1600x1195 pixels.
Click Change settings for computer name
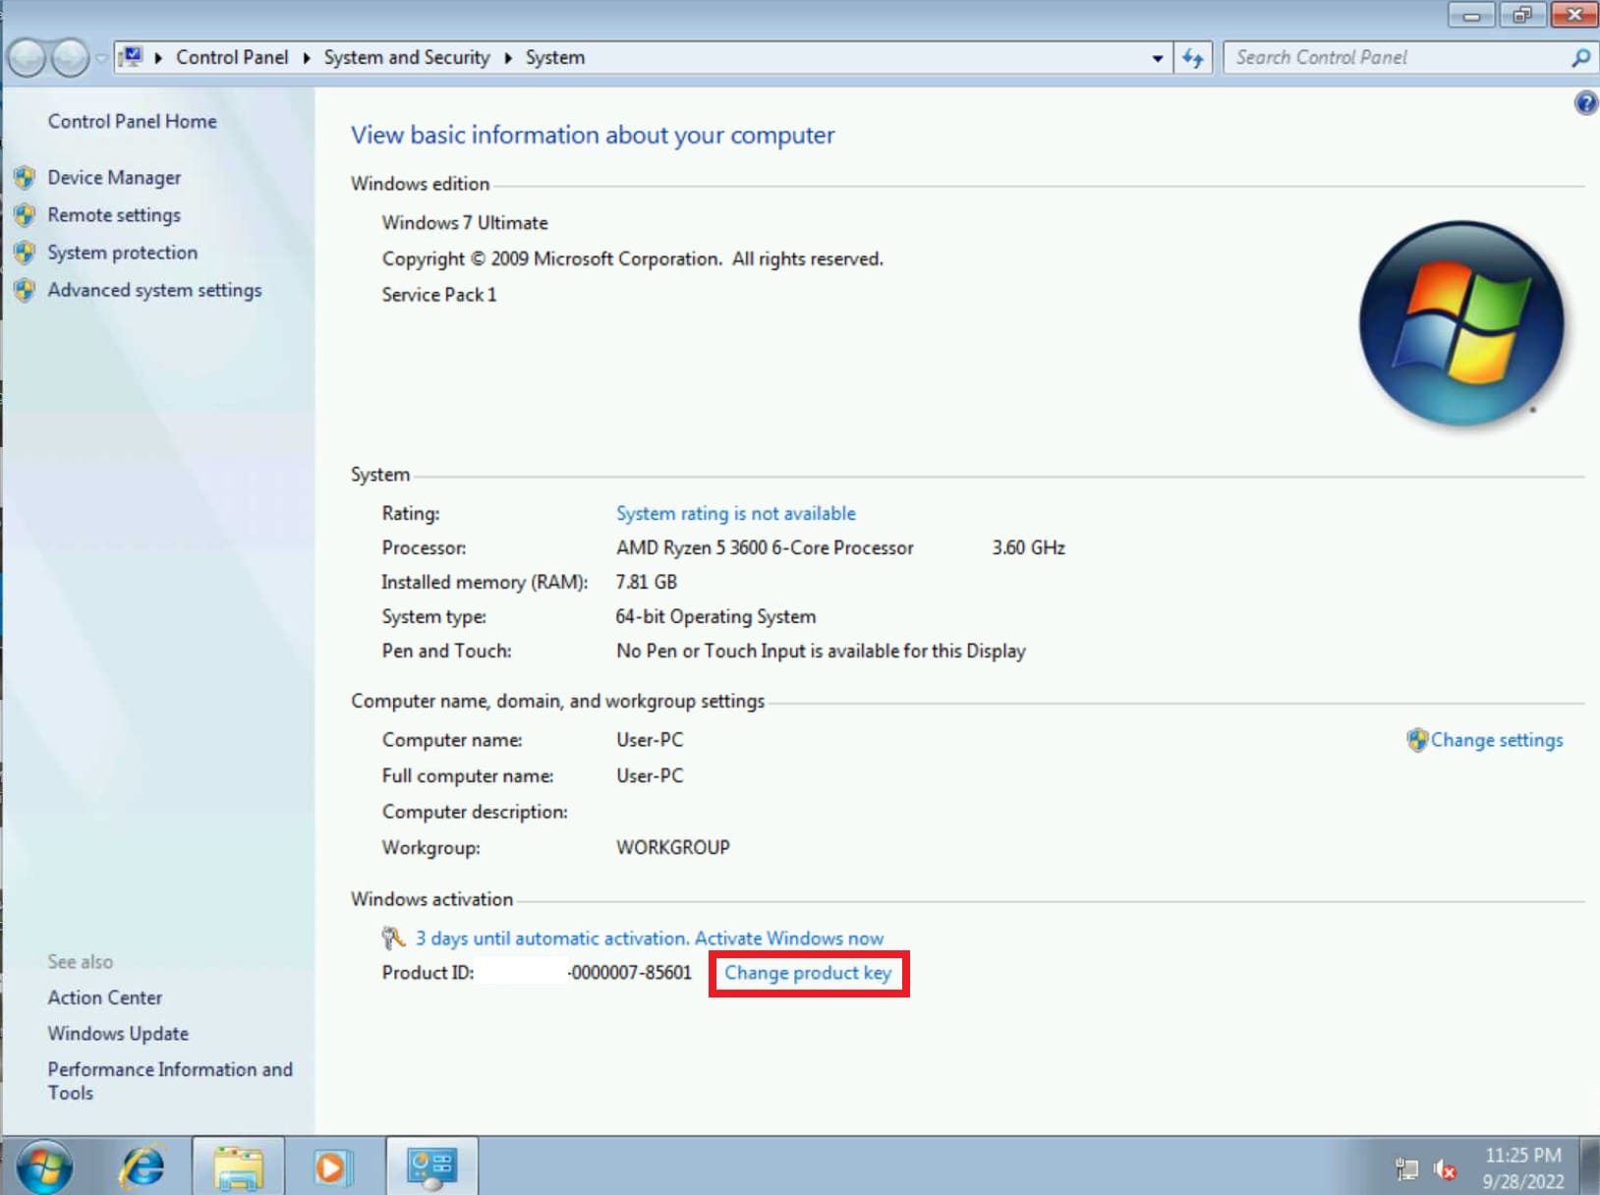click(1496, 741)
